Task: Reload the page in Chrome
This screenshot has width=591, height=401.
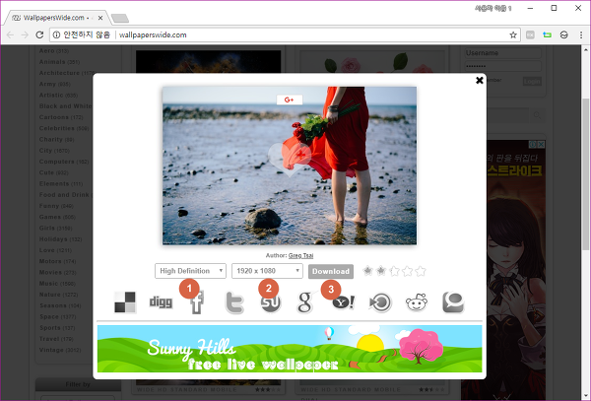Action: pyautogui.click(x=39, y=35)
